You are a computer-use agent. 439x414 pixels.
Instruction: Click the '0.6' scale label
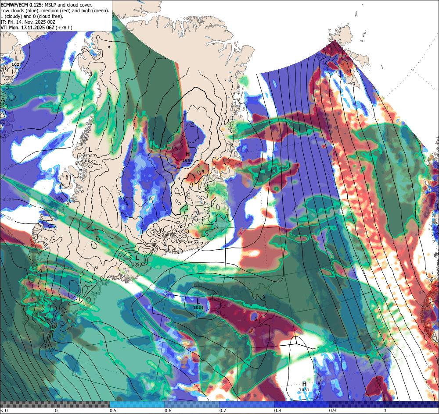(168, 410)
